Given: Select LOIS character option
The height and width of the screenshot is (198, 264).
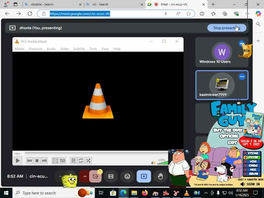Looking at the screenshot, I should tap(252, 161).
